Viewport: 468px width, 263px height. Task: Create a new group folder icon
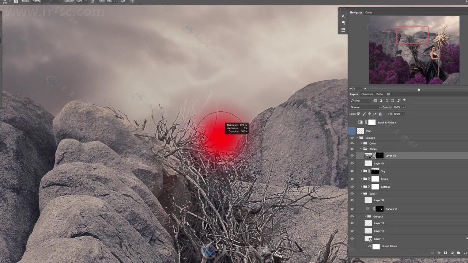pyautogui.click(x=459, y=253)
